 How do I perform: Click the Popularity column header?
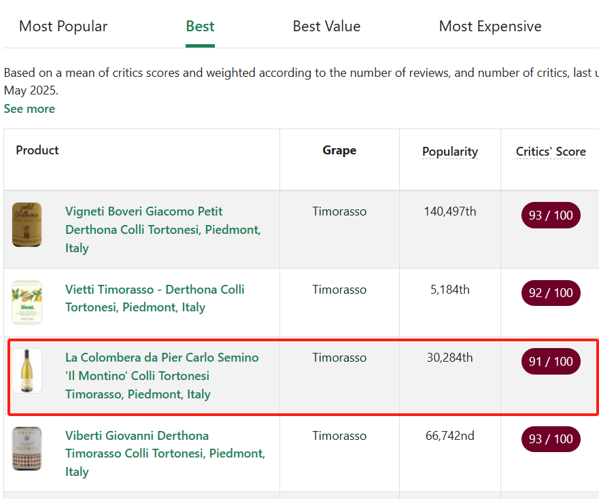point(449,152)
